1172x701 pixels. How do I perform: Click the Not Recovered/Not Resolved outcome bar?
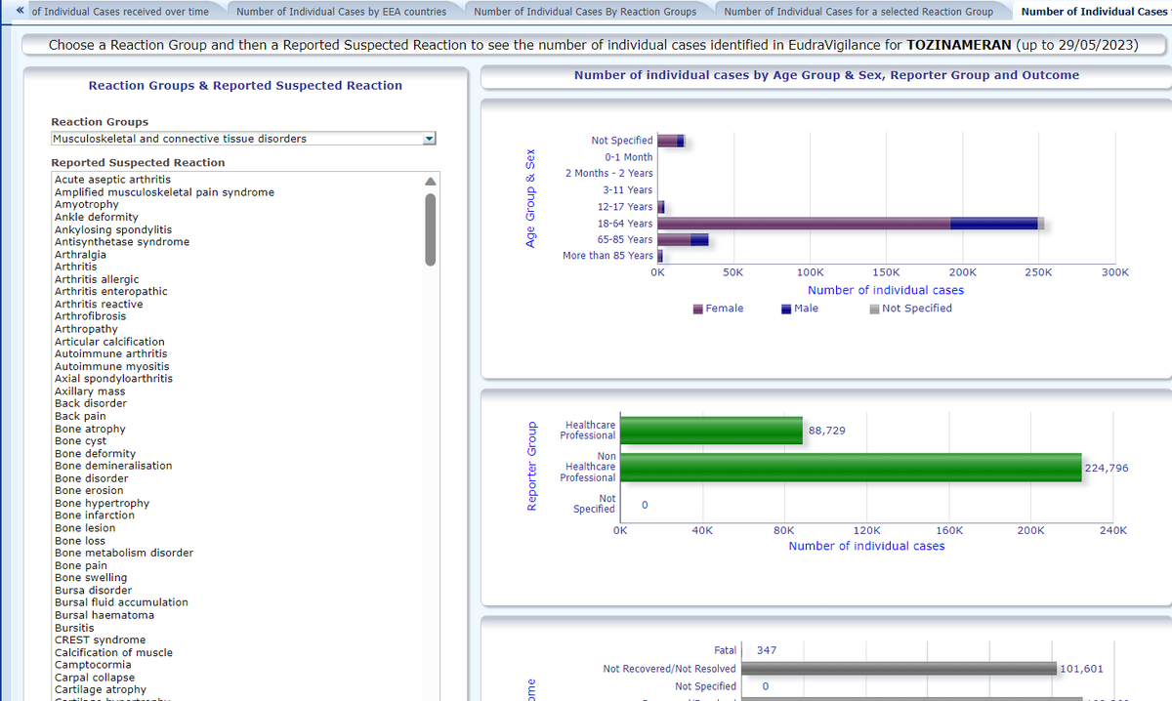point(899,669)
